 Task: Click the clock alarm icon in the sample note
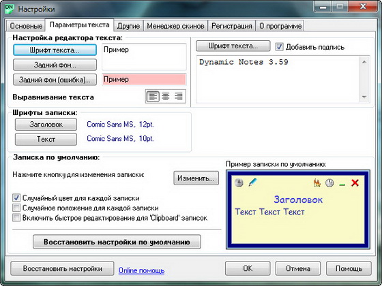(x=329, y=183)
